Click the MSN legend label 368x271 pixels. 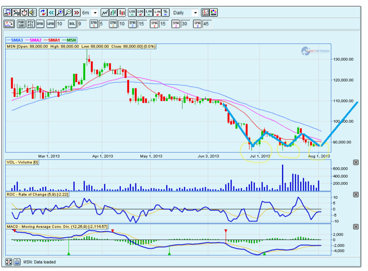(x=71, y=40)
